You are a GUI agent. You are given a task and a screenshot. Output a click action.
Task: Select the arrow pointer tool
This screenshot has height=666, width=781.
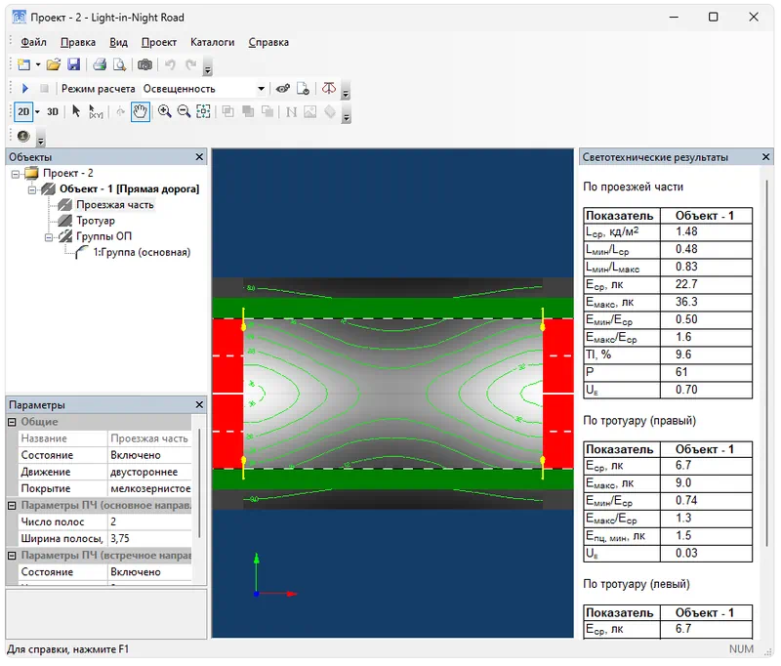point(76,111)
